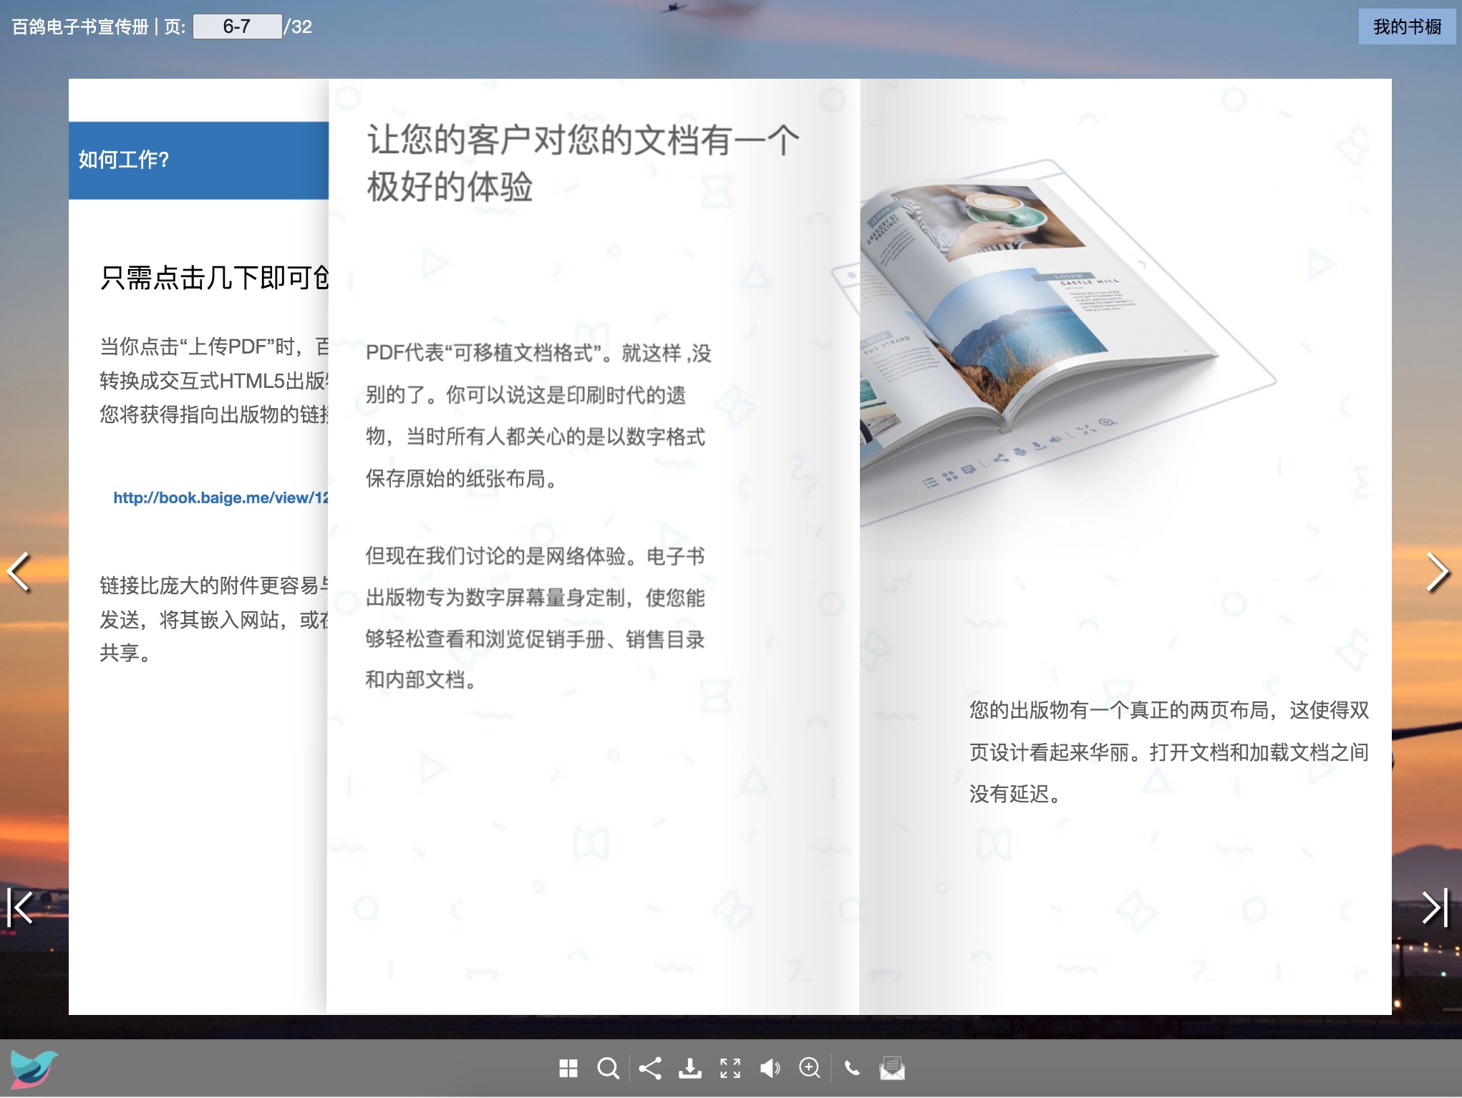1462x1098 pixels.
Task: Open the share options icon
Action: [649, 1068]
